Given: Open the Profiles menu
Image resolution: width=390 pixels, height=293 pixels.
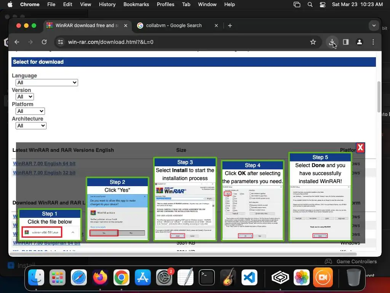Looking at the screenshot, I should [165, 5].
